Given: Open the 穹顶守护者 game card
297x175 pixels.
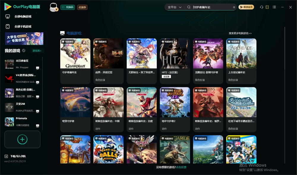Looking at the screenshot, I should pos(75,110).
